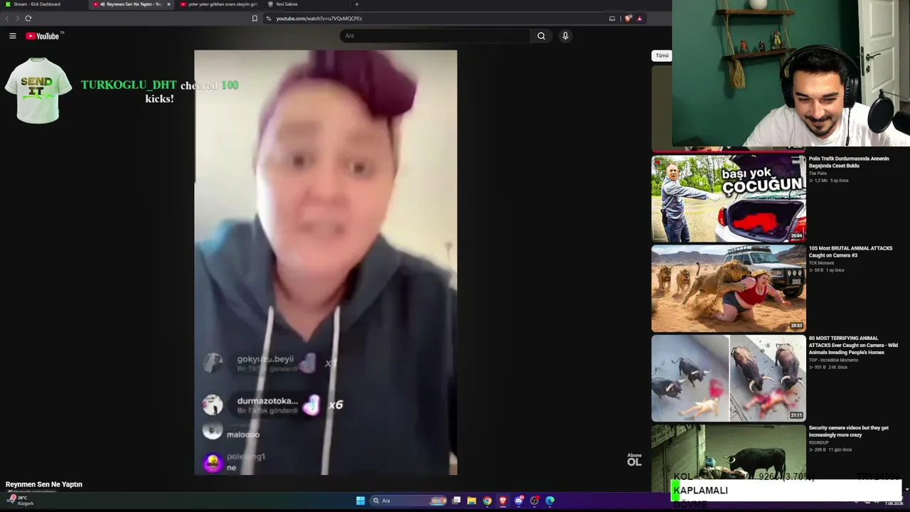Image resolution: width=910 pixels, height=512 pixels.
Task: Go back with the browser back arrow
Action: (x=7, y=18)
